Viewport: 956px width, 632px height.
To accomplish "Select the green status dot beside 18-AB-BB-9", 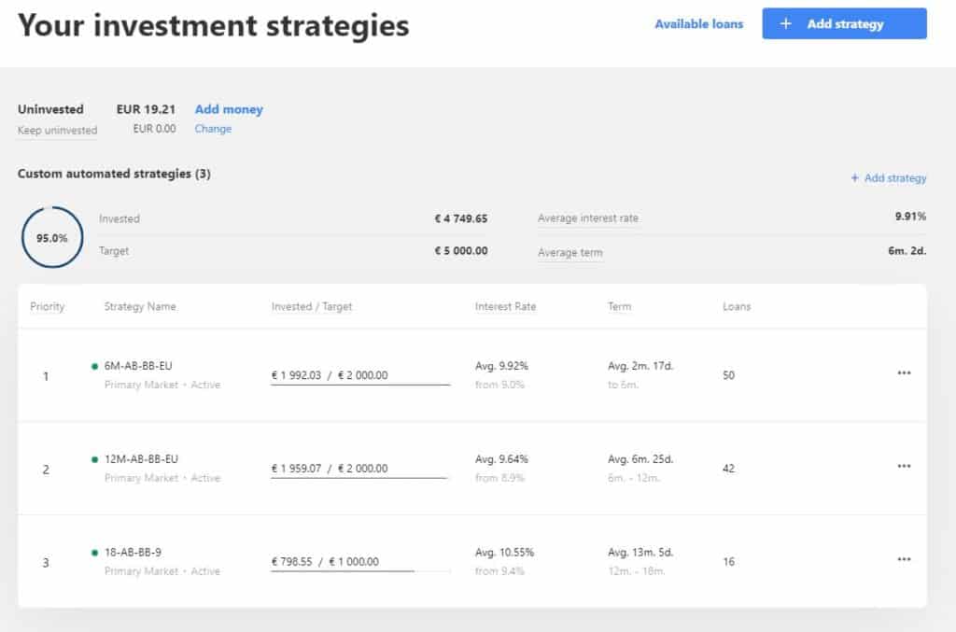I will pos(95,553).
